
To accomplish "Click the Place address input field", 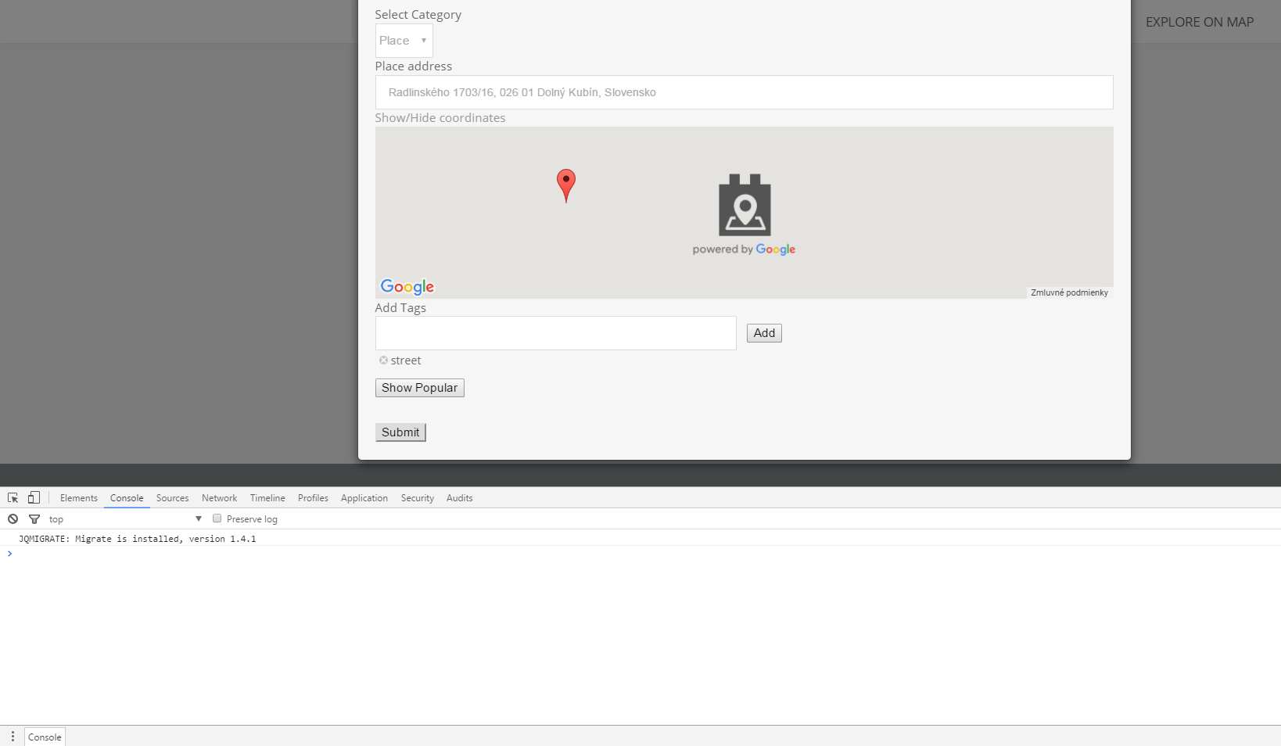I will click(x=744, y=92).
